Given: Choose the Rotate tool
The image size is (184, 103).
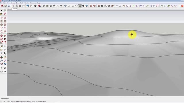Looking at the screenshot, I should coord(1,39).
